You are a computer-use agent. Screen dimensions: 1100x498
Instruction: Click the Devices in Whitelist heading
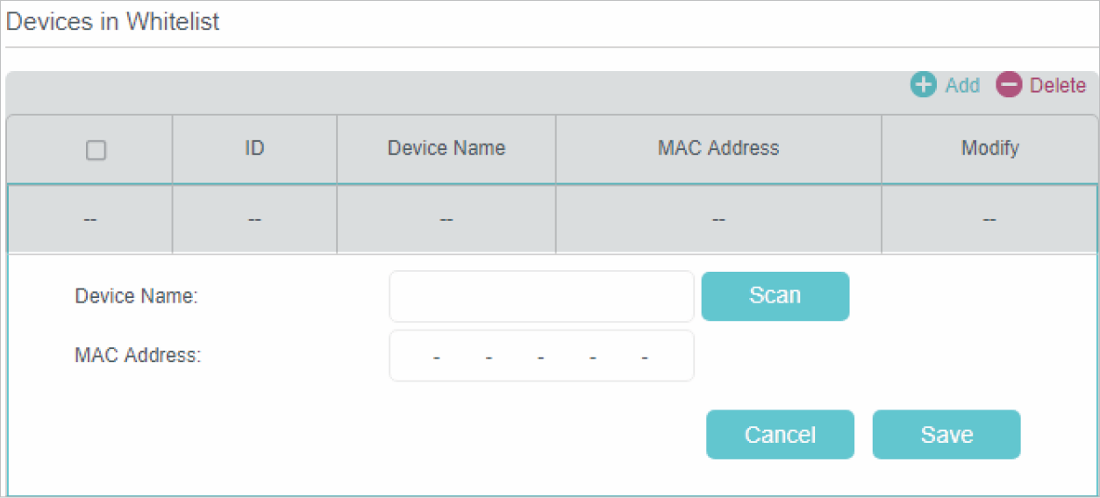pyautogui.click(x=112, y=22)
